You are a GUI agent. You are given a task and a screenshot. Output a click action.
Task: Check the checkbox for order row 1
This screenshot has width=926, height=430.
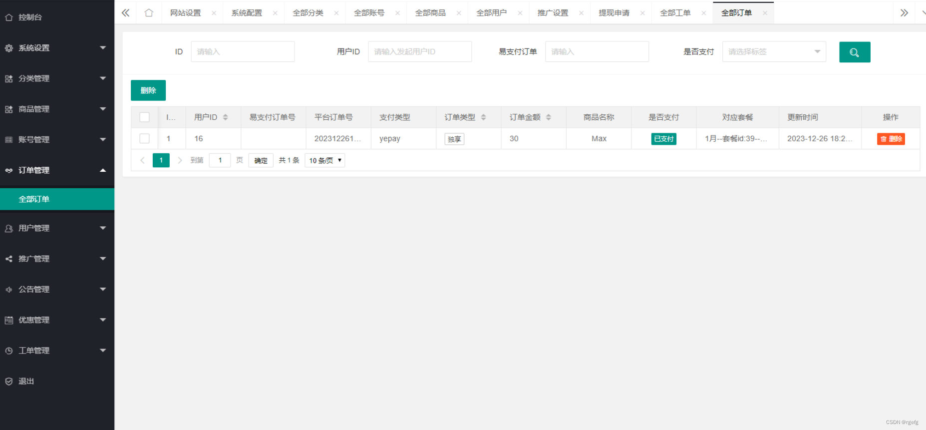[x=145, y=138]
